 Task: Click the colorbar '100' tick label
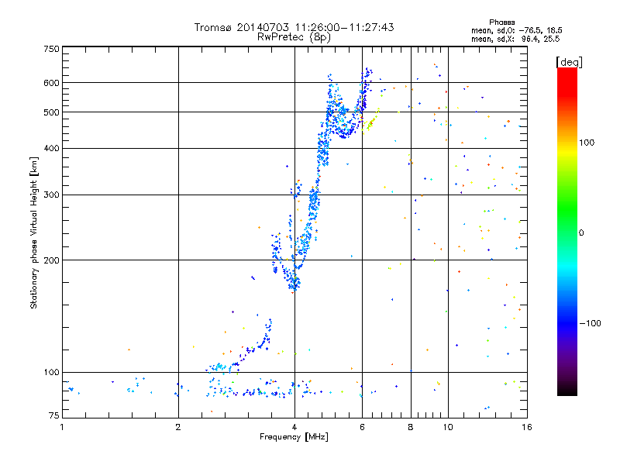click(x=587, y=143)
